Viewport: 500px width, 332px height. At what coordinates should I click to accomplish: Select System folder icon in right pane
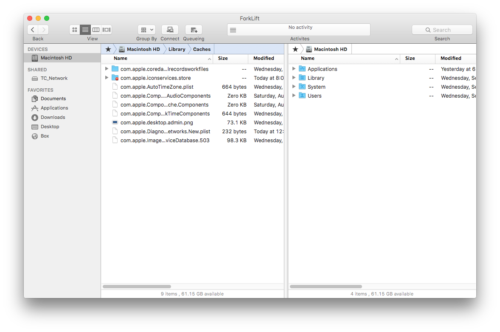[302, 87]
